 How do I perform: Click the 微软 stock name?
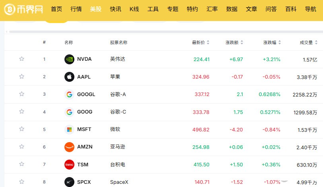pyautogui.click(x=115, y=129)
